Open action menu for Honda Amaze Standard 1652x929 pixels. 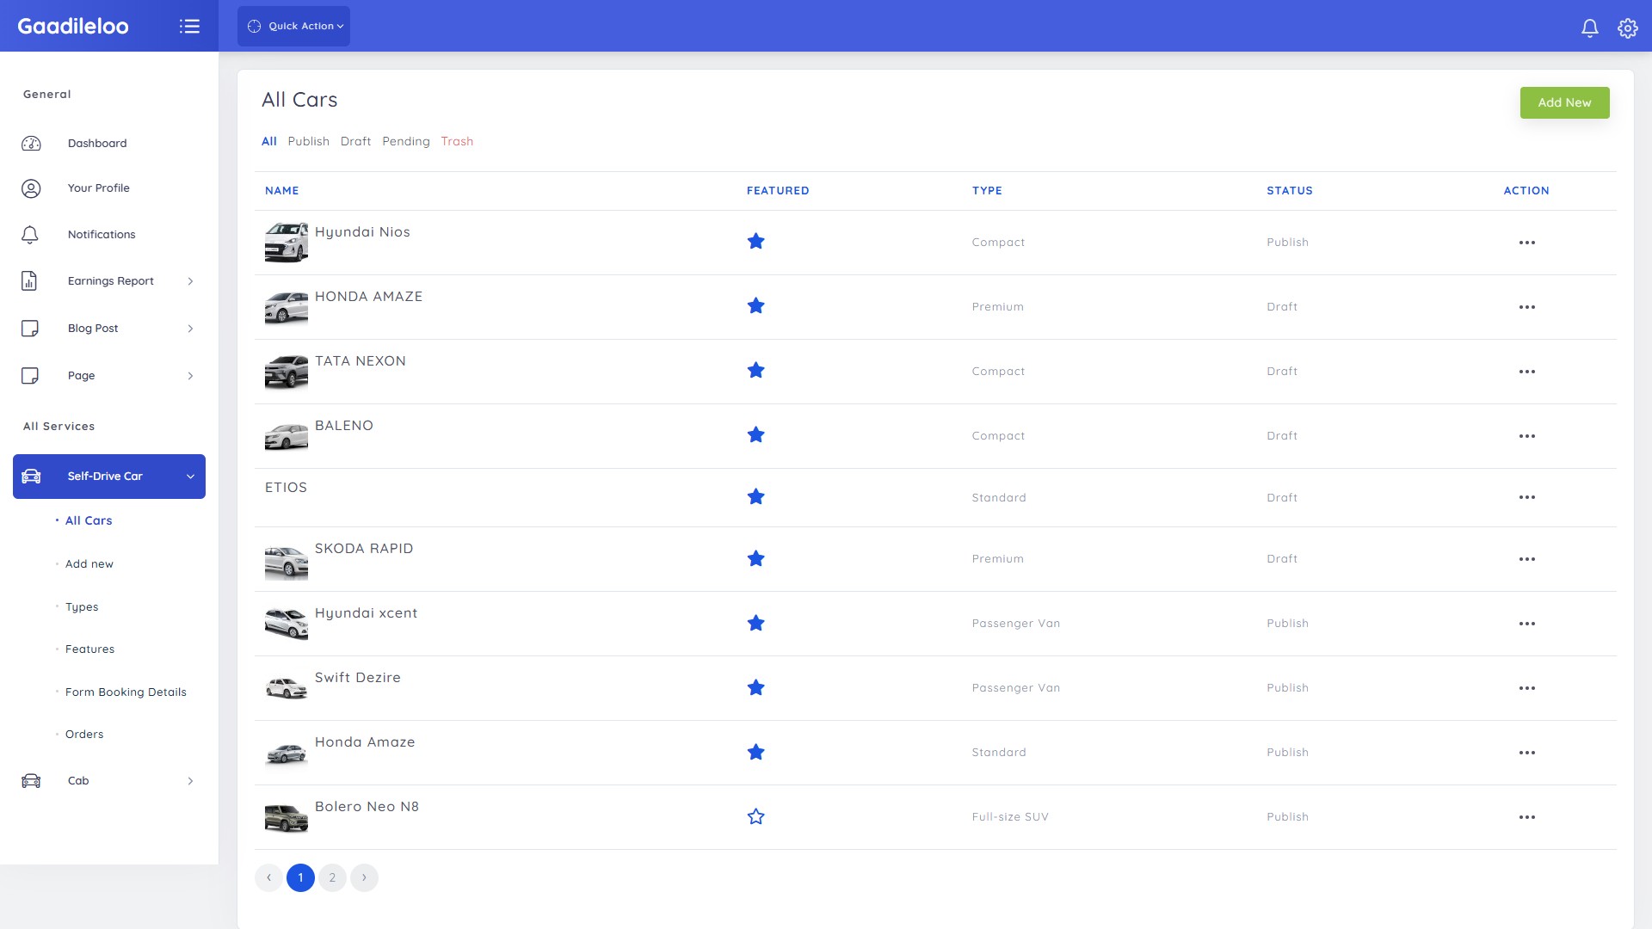coord(1527,753)
